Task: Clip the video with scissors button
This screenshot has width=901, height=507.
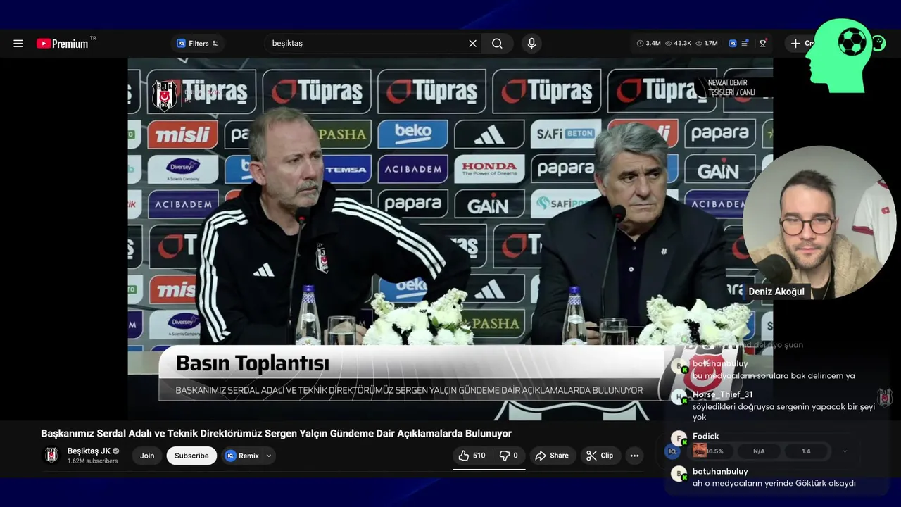Action: coord(600,456)
